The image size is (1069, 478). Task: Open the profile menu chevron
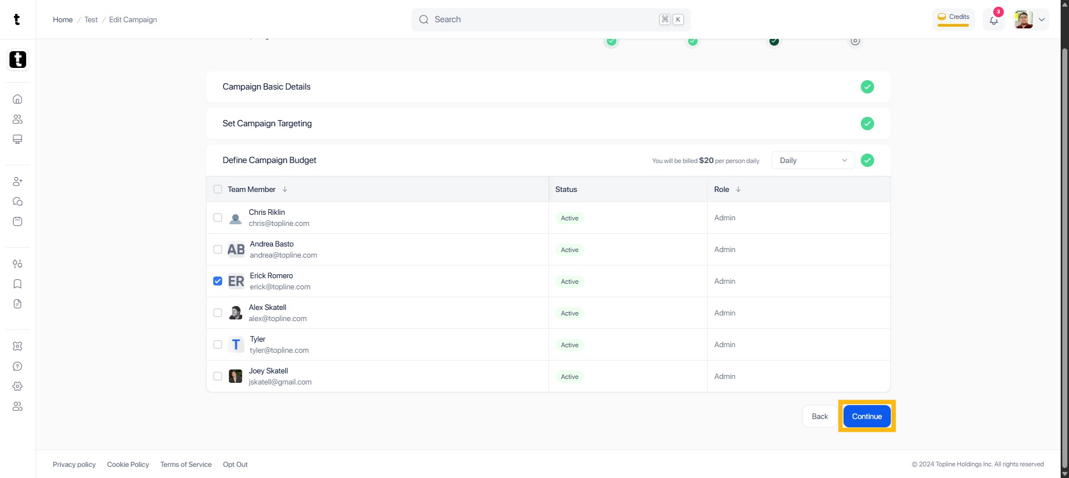tap(1042, 19)
